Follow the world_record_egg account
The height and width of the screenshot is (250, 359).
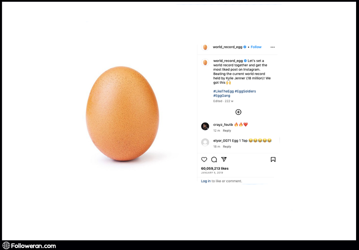point(256,47)
